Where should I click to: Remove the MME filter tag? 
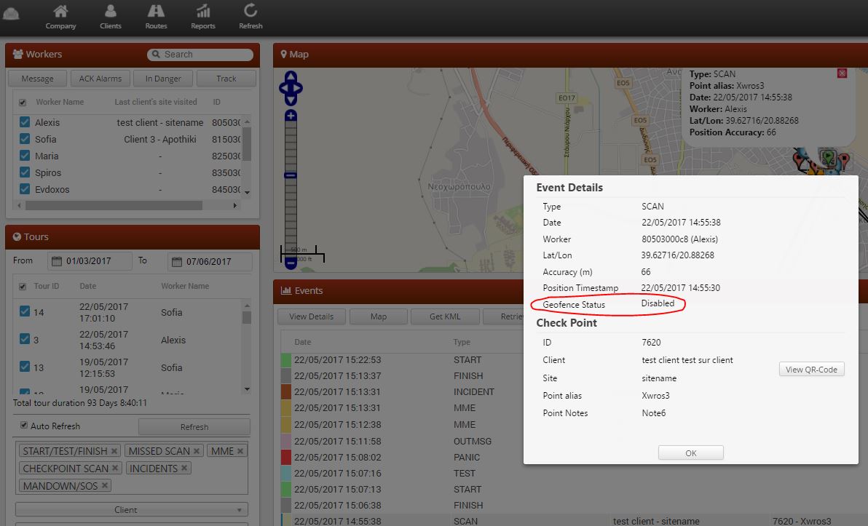click(240, 451)
